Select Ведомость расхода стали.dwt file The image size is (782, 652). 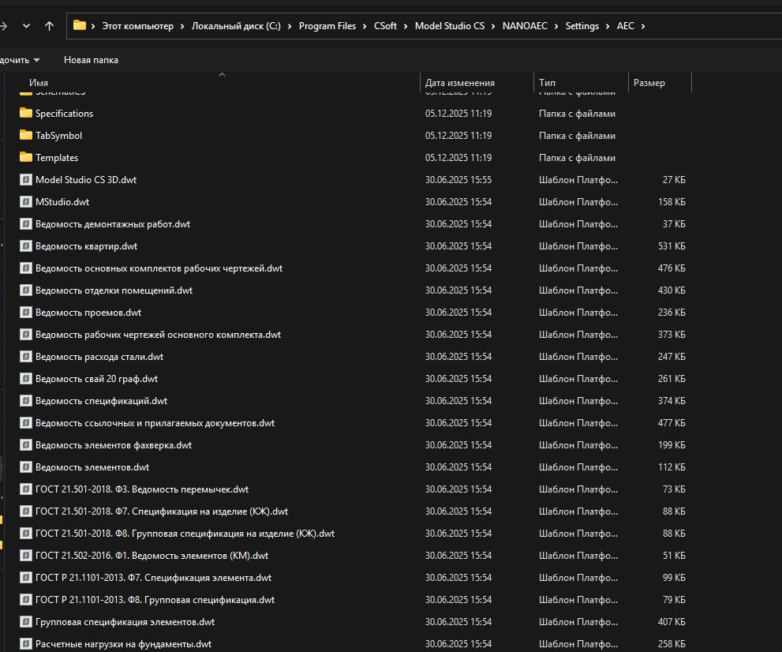click(99, 357)
